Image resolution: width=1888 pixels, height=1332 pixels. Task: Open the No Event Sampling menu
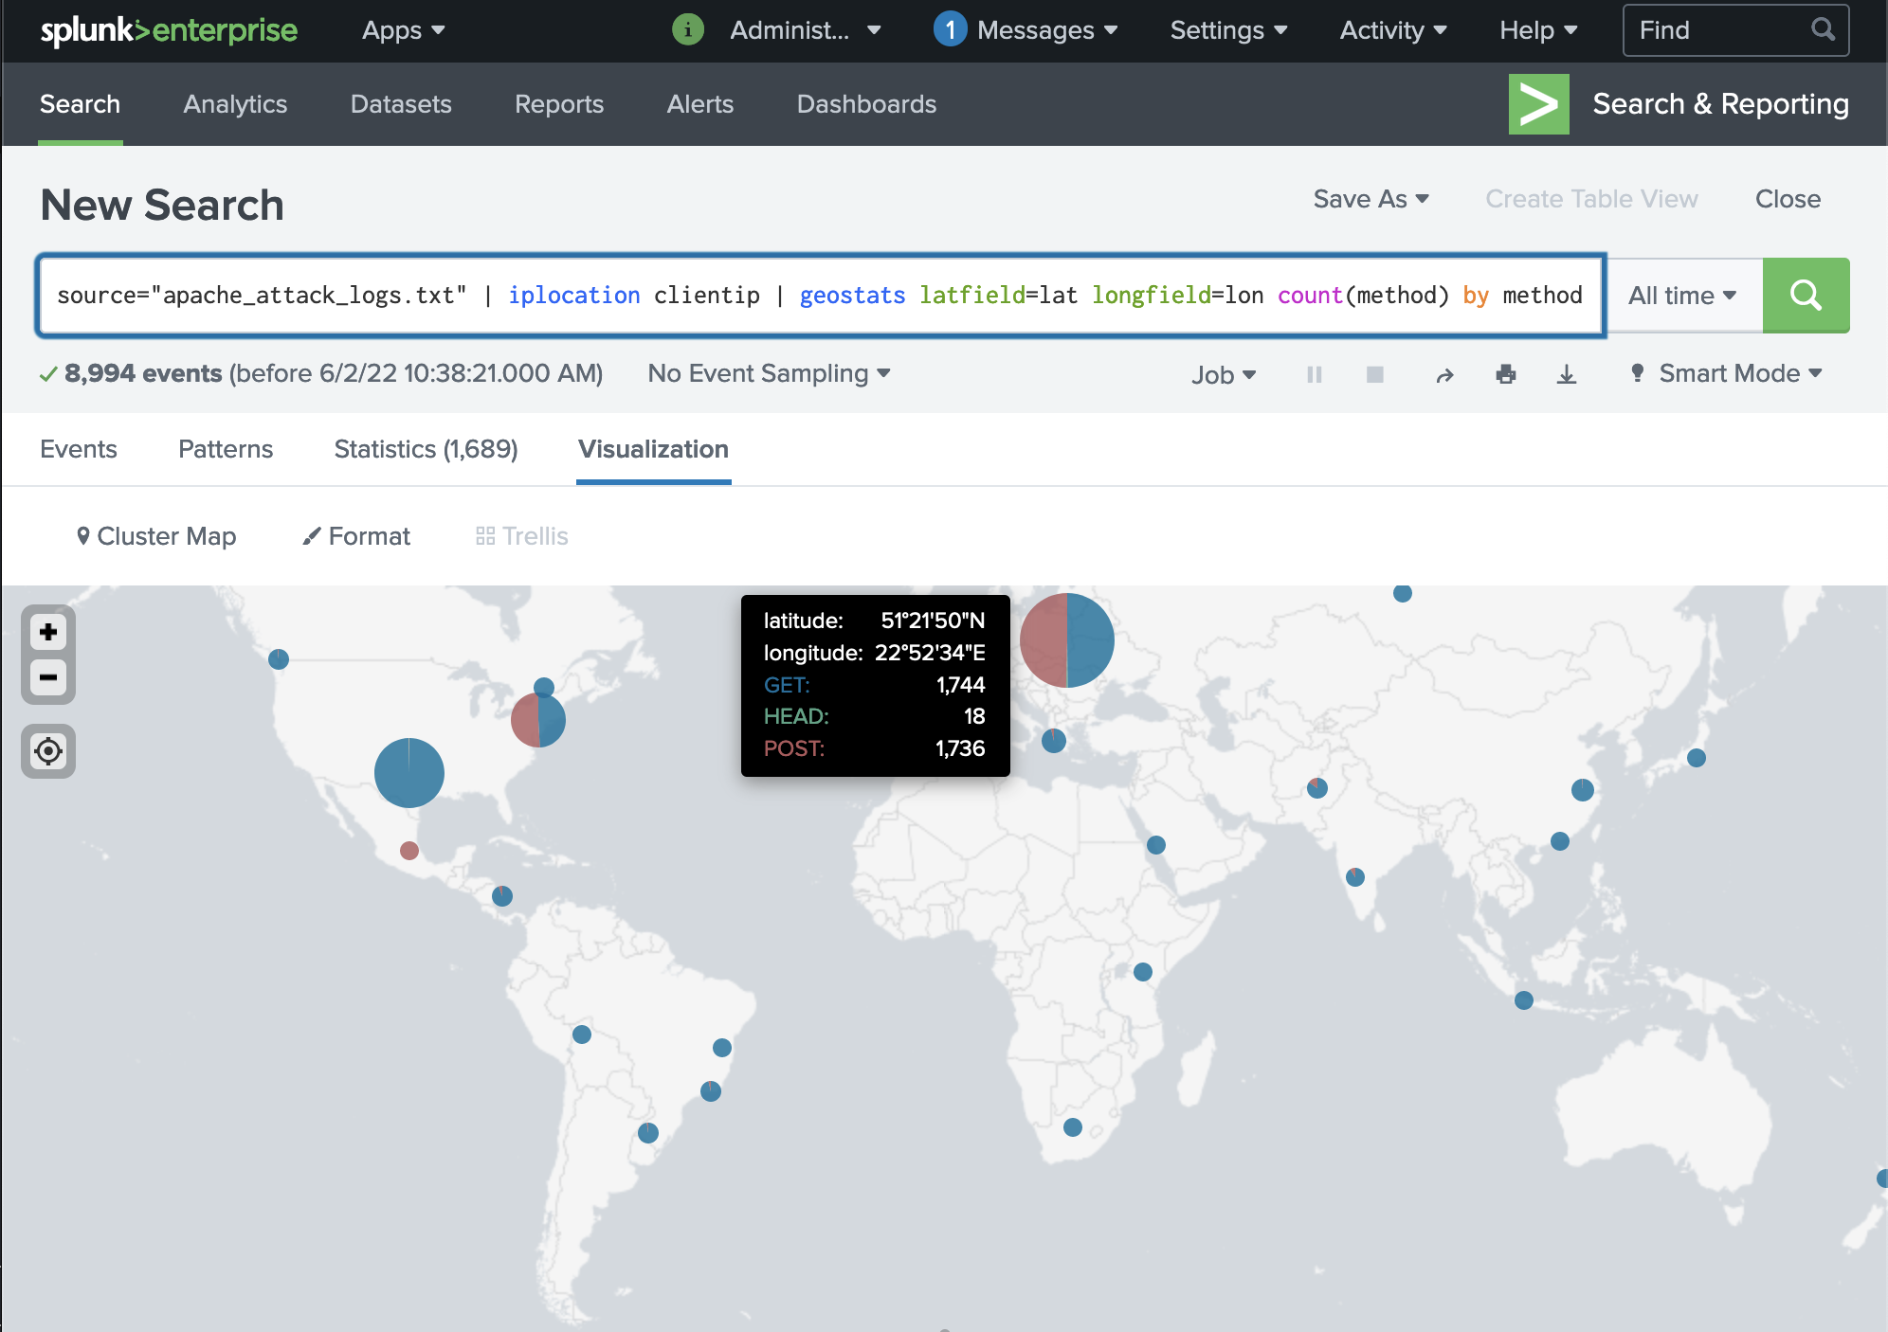point(769,373)
